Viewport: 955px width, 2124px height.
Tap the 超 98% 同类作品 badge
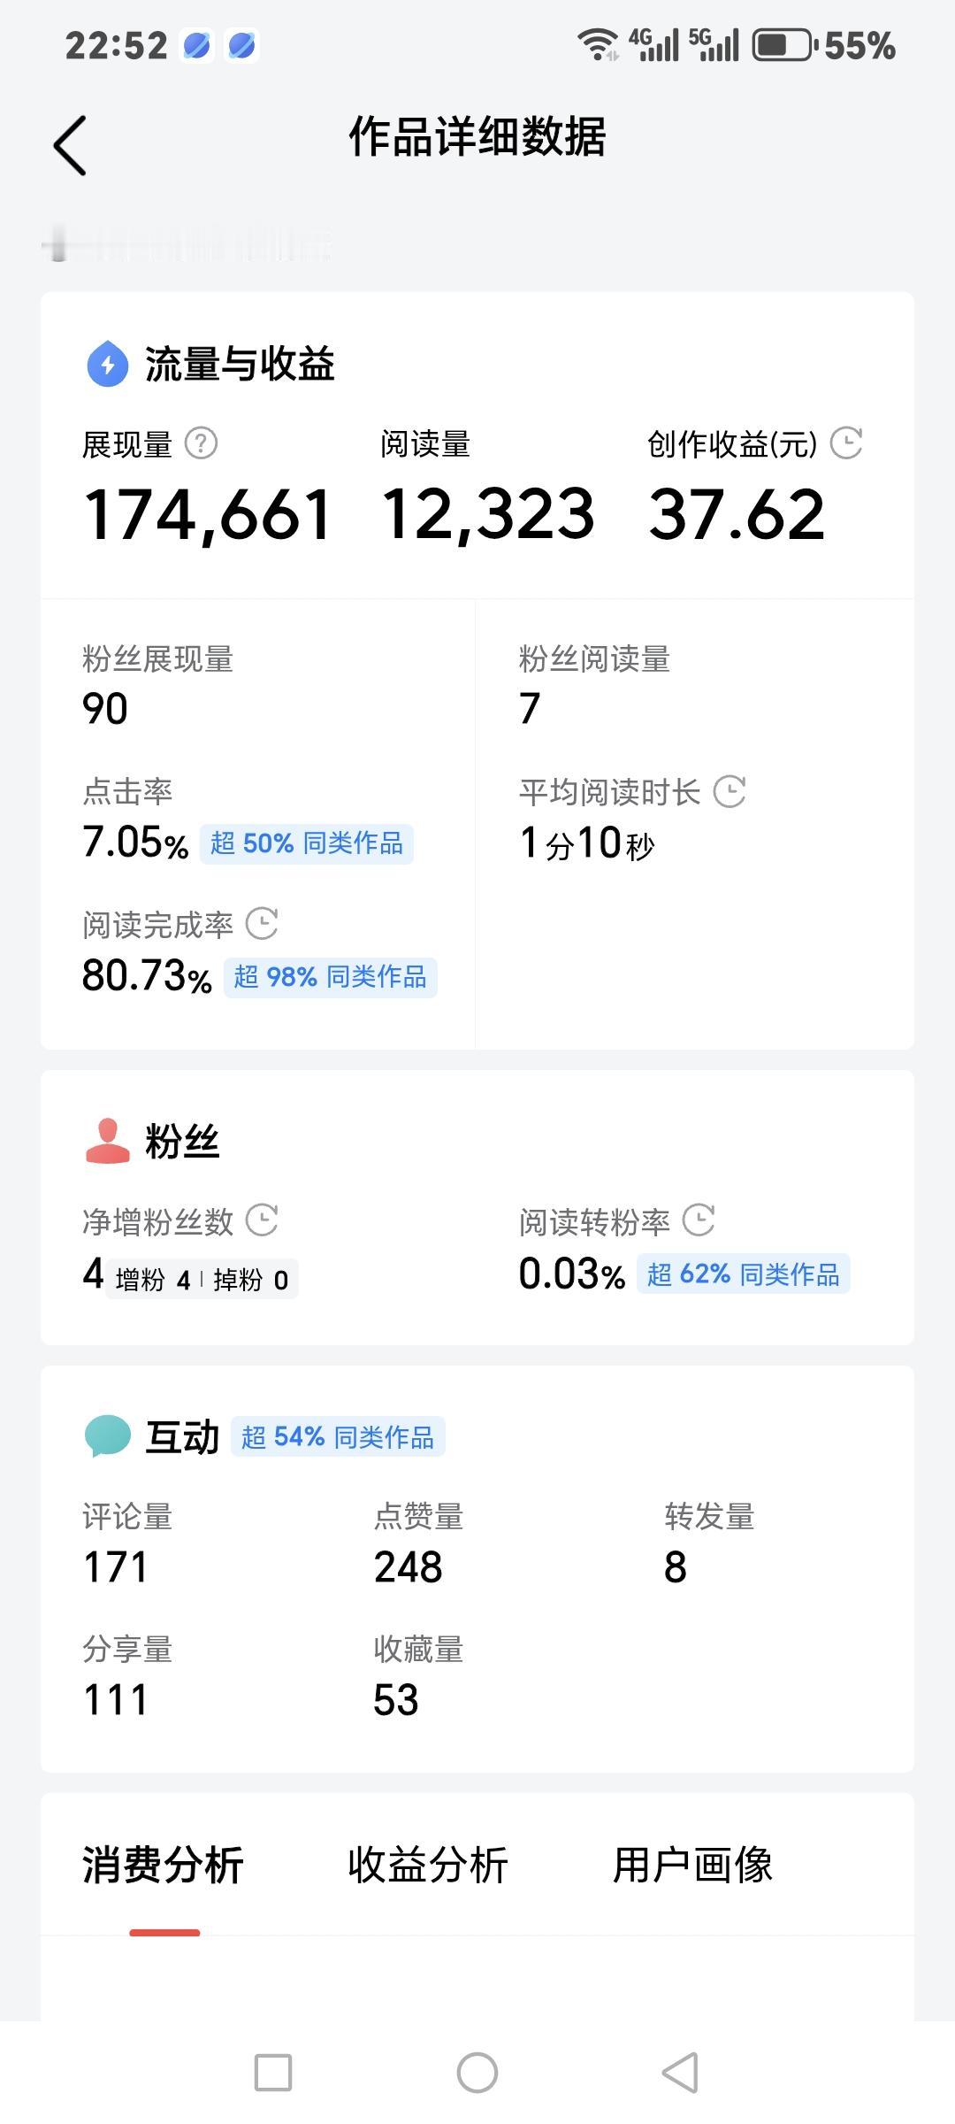330,977
